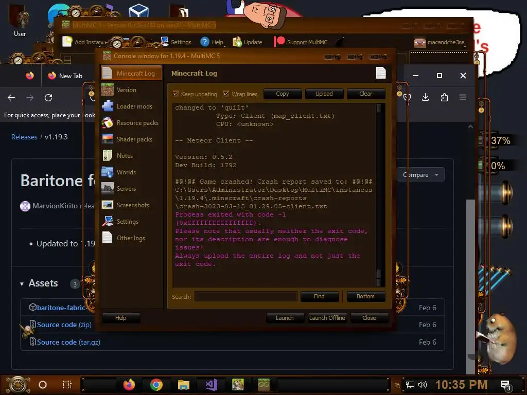This screenshot has width=527, height=395.
Task: Click Support MultiMC Patreon icon
Action: 279,41
